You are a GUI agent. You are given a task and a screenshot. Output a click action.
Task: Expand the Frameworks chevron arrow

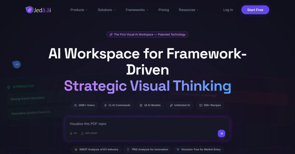tap(147, 10)
